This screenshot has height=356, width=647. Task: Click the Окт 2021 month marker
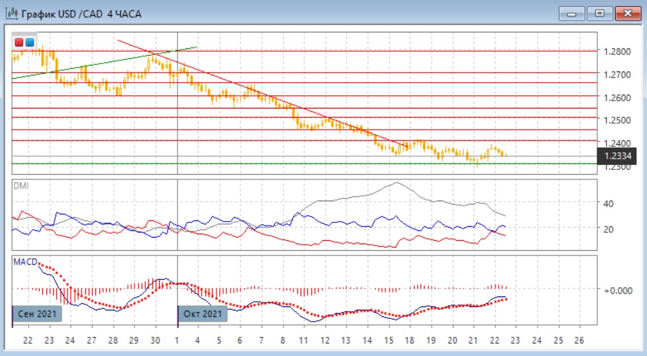203,313
